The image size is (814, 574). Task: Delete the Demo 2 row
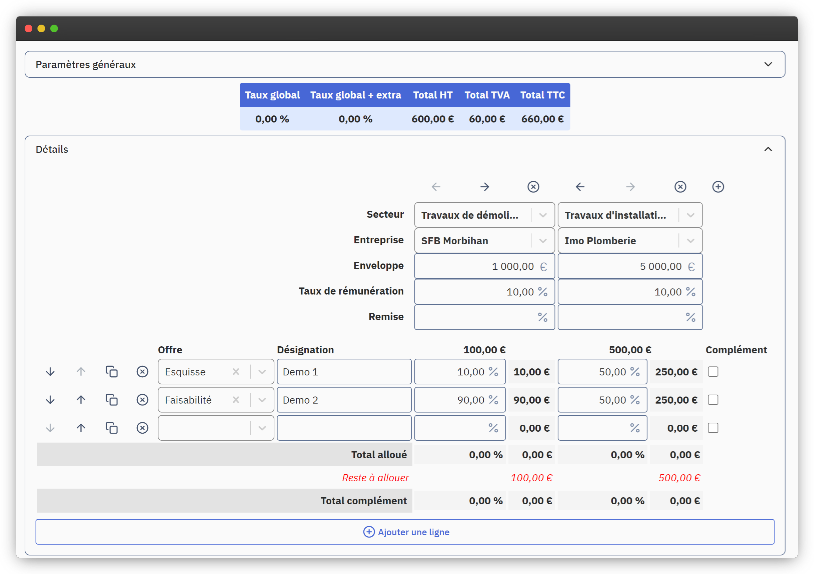click(142, 399)
